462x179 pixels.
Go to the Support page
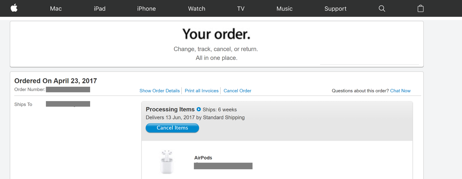[x=335, y=9]
